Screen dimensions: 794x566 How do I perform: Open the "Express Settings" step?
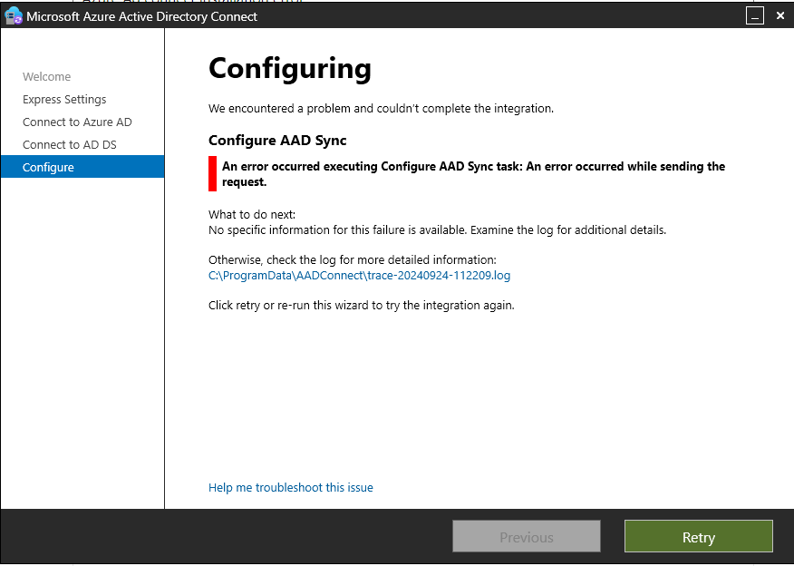pyautogui.click(x=63, y=99)
